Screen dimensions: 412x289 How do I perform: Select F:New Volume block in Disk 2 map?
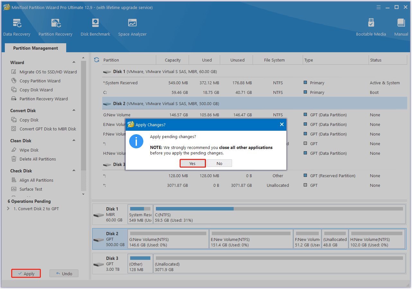coord(308,239)
